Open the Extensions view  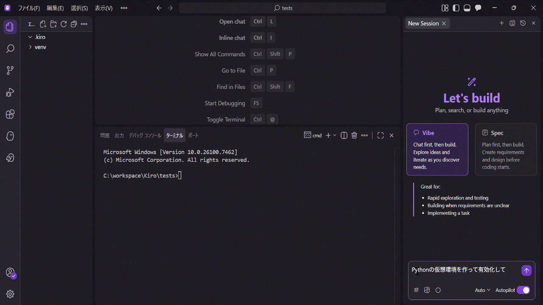point(10,114)
